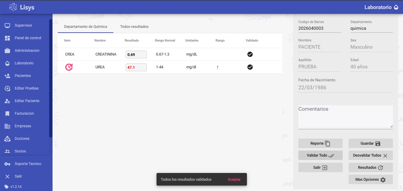Click the Editar Paciente person-gear icon
This screenshot has width=403, height=191.
pyautogui.click(x=7, y=101)
